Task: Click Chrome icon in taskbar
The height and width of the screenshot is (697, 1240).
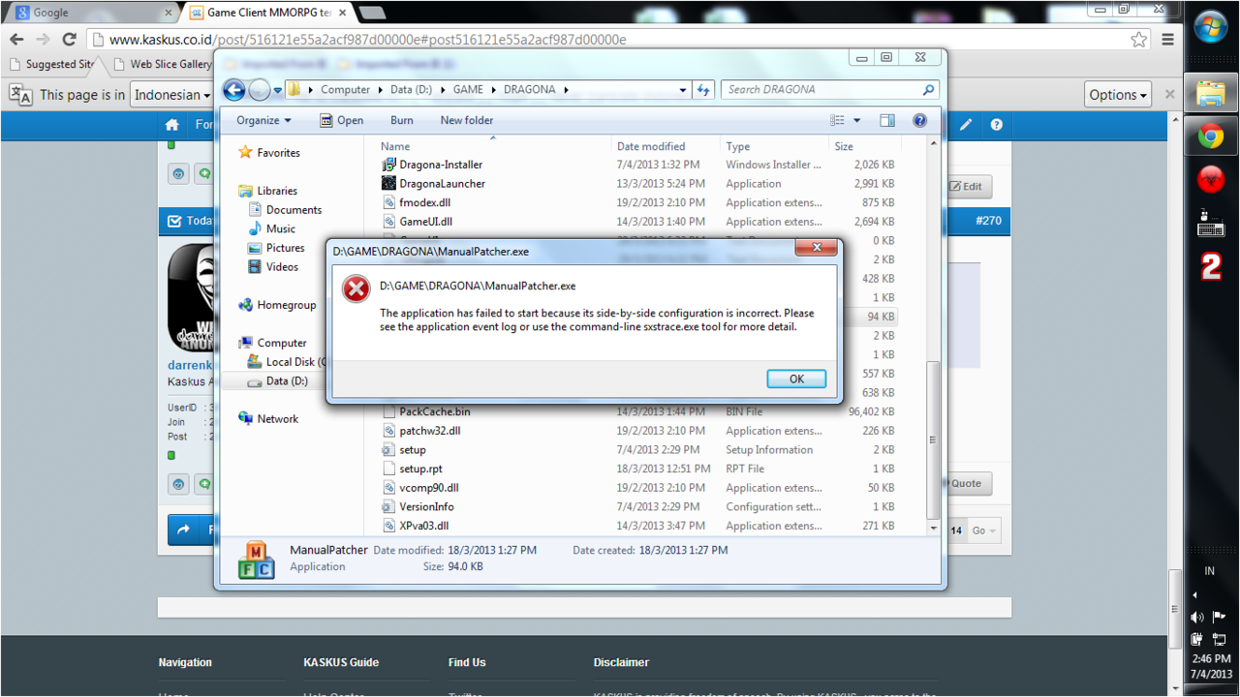Action: pyautogui.click(x=1211, y=136)
